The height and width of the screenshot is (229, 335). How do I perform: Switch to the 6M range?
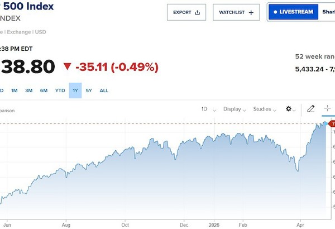pyautogui.click(x=44, y=90)
